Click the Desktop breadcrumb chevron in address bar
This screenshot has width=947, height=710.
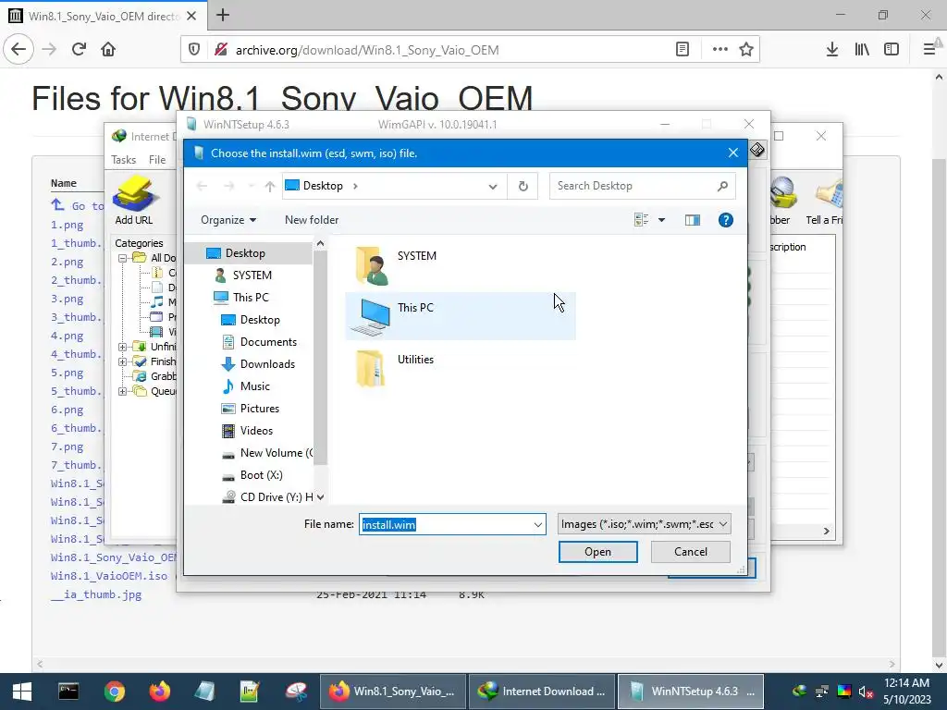pos(355,186)
